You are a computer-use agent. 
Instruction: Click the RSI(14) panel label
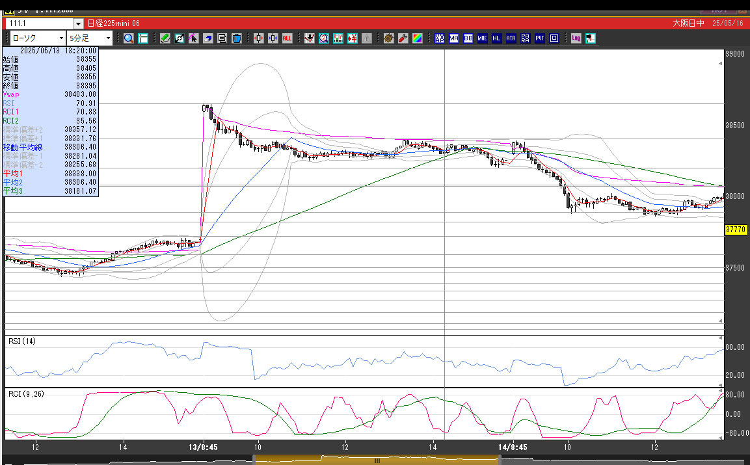[x=22, y=341]
